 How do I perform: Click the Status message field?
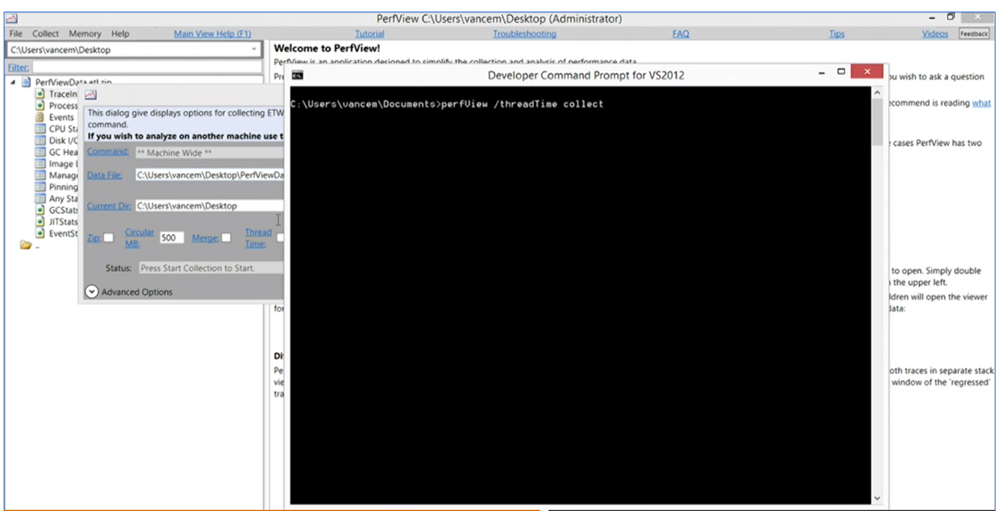pos(211,268)
